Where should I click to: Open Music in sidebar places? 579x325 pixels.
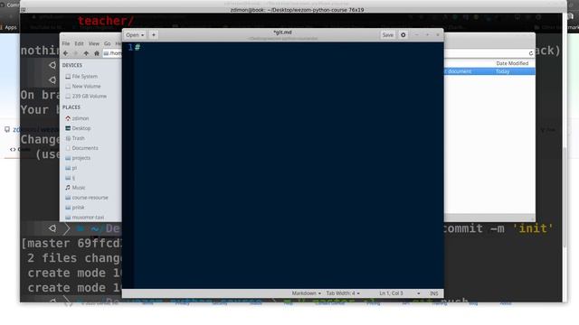click(x=79, y=188)
